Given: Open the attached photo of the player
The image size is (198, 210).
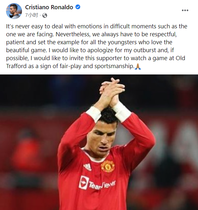Looking at the screenshot, I should 99,142.
